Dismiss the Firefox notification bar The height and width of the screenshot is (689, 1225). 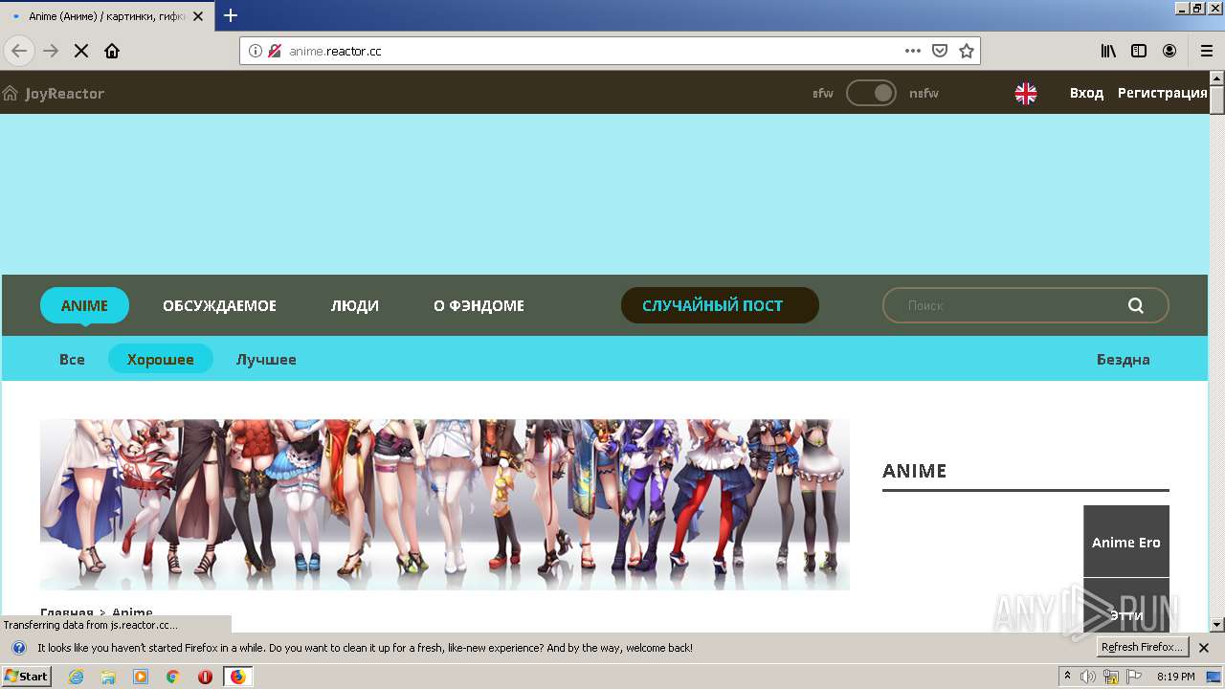(x=1204, y=648)
